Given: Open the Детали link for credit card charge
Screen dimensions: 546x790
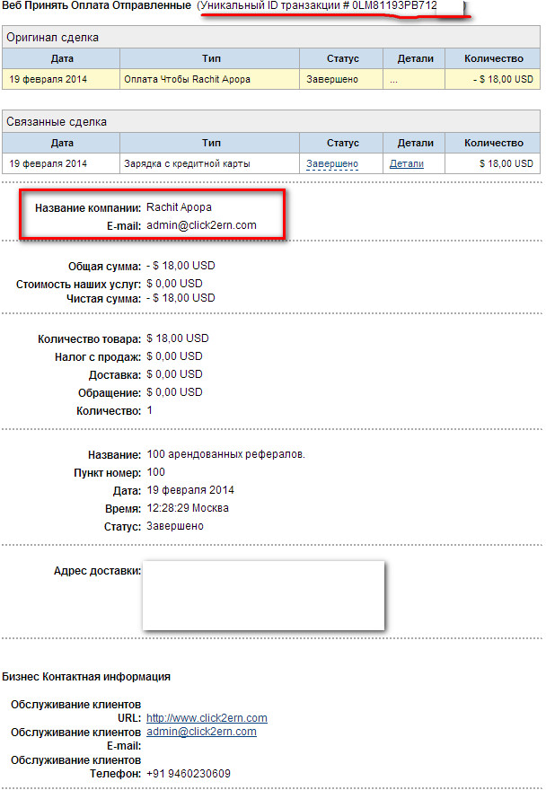Looking at the screenshot, I should (406, 163).
